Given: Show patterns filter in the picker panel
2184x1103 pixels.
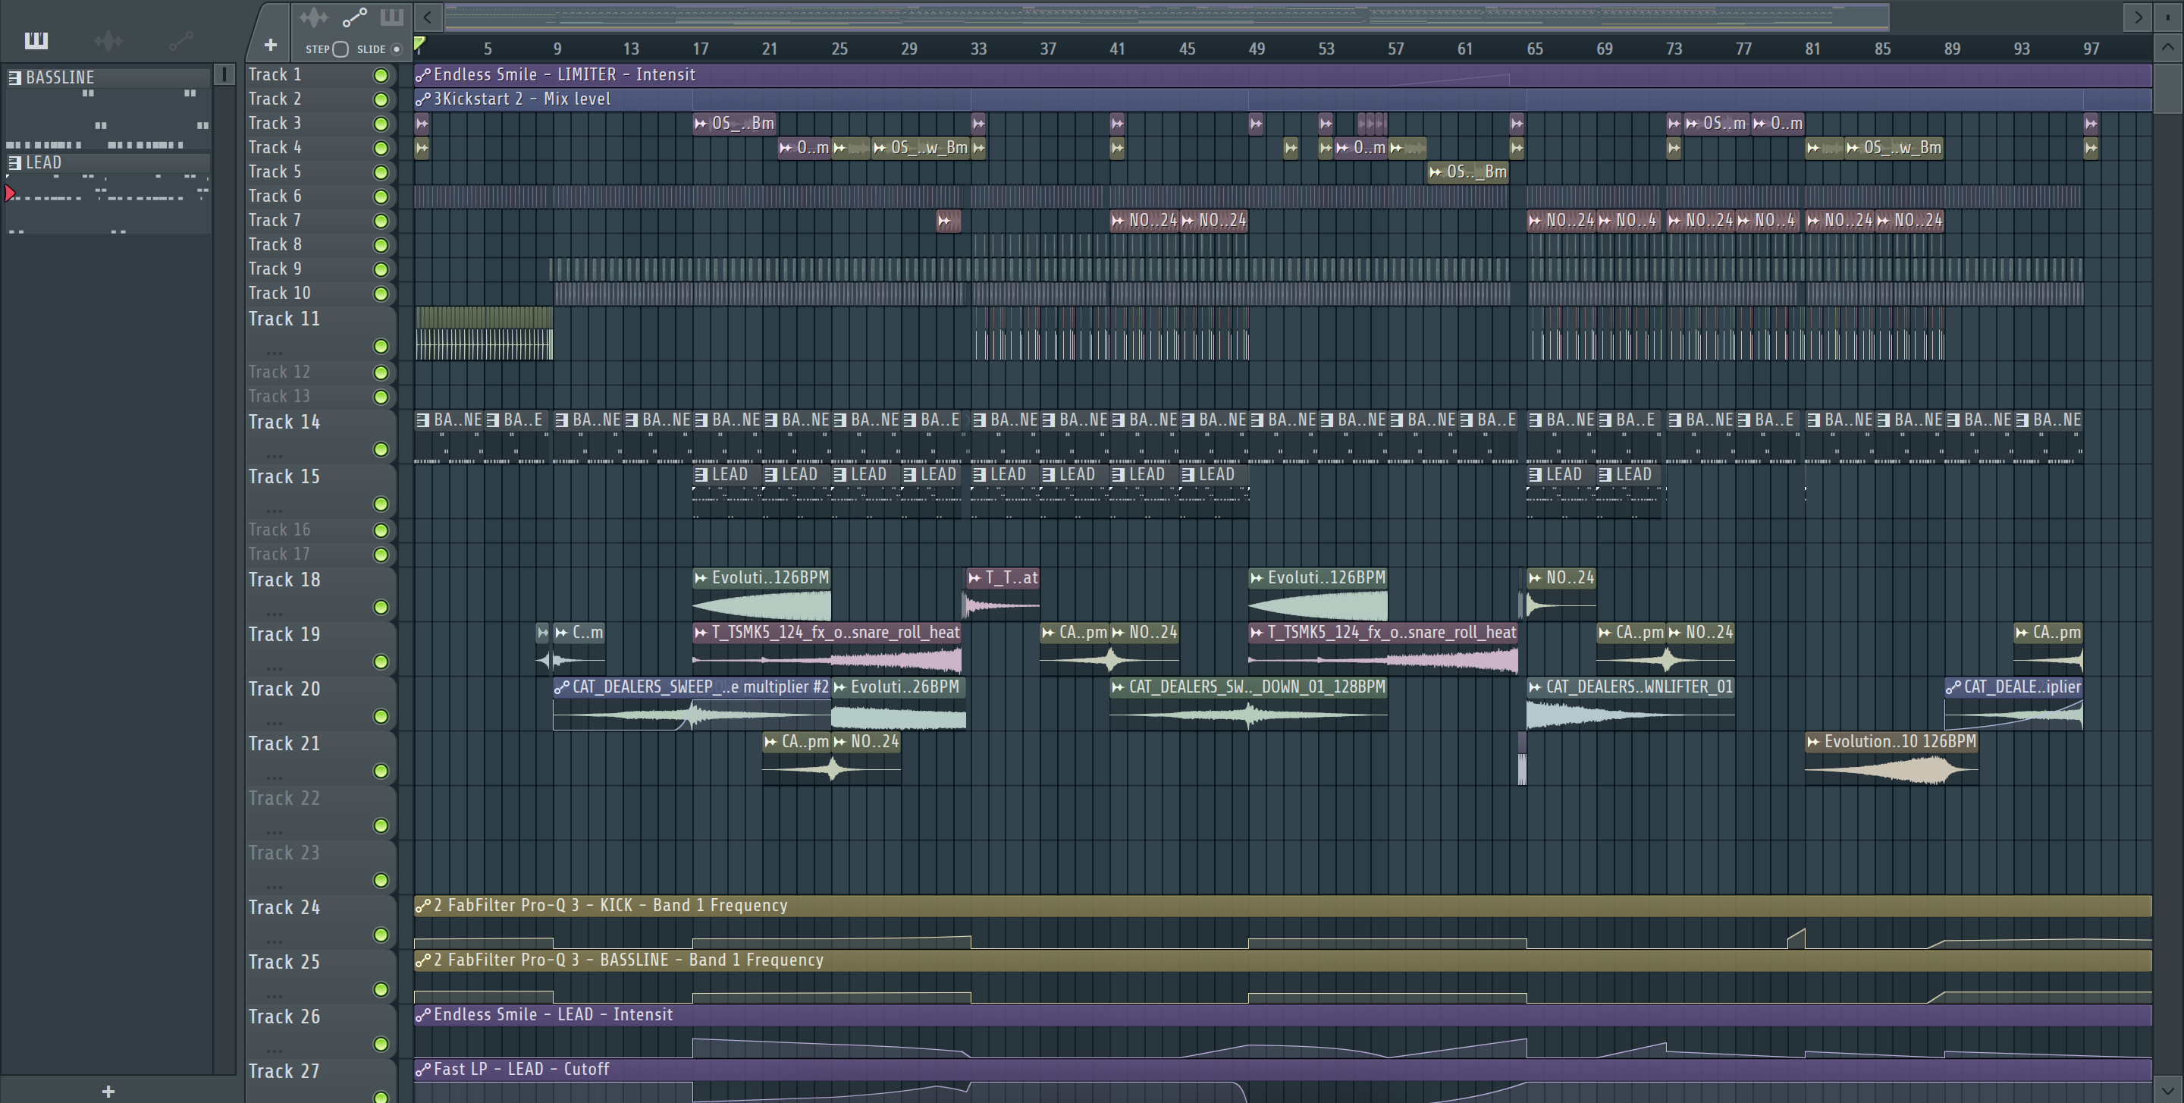Looking at the screenshot, I should 36,40.
